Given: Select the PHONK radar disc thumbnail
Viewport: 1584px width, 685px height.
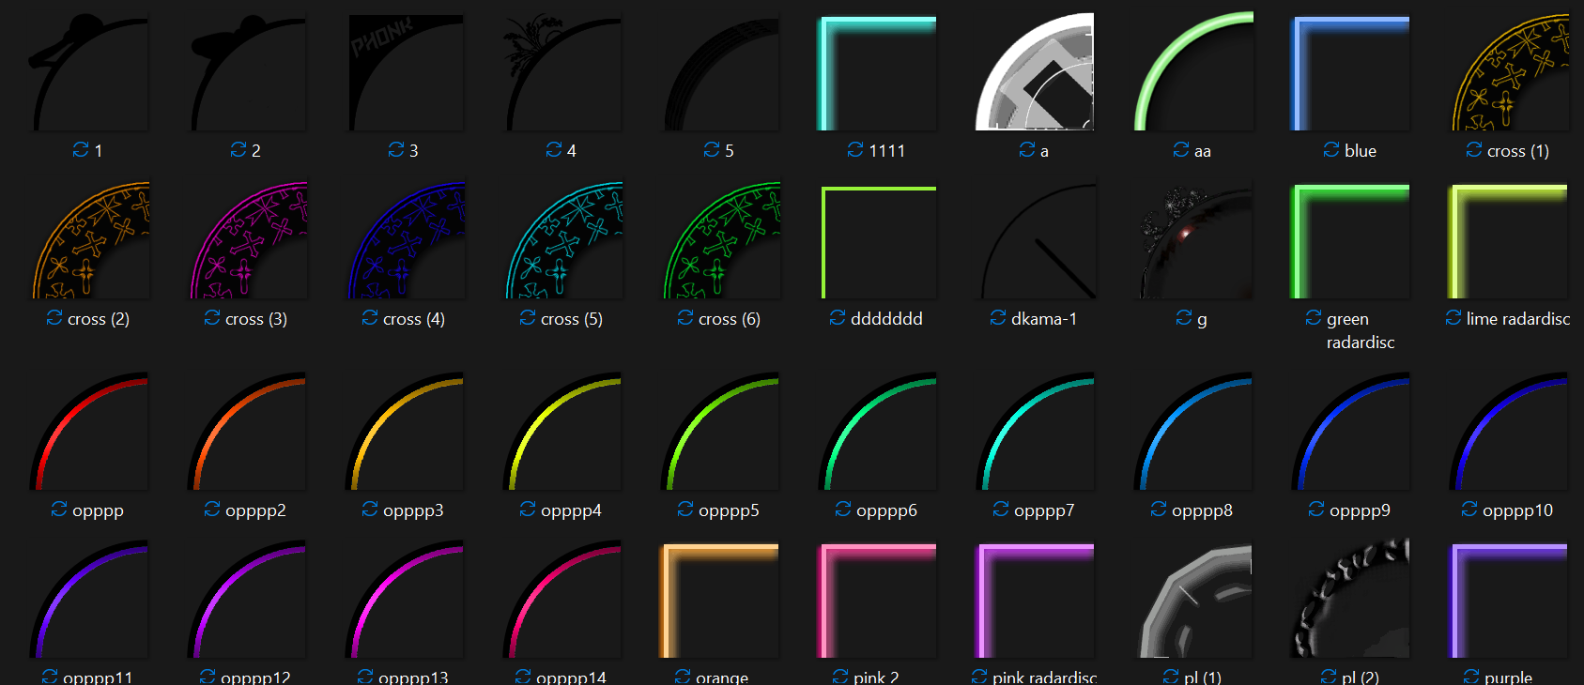Looking at the screenshot, I should click(x=406, y=72).
